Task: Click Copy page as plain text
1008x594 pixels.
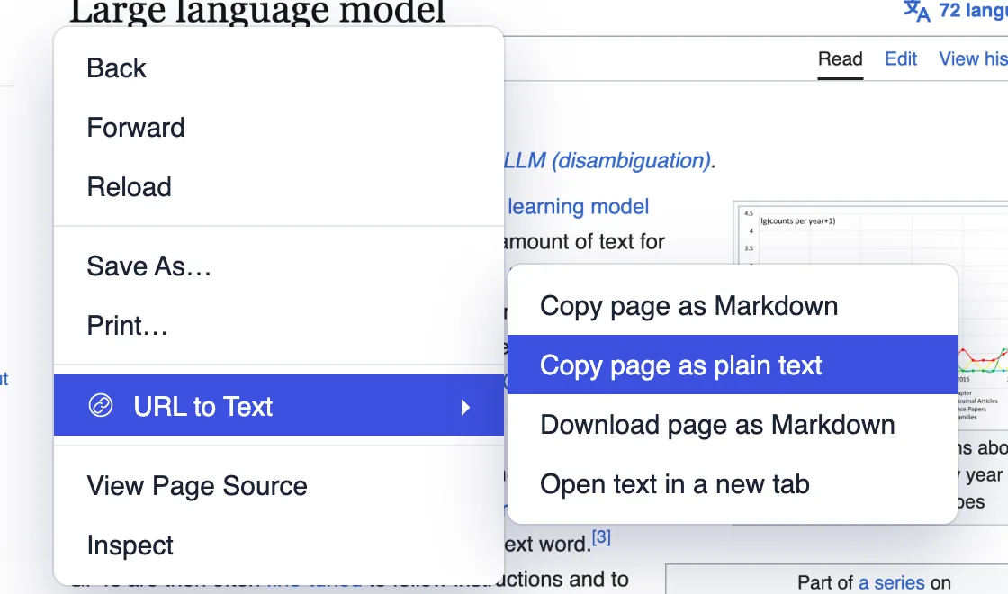Action: pyautogui.click(x=733, y=364)
